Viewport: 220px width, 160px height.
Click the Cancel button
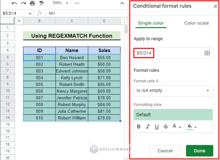point(165,151)
